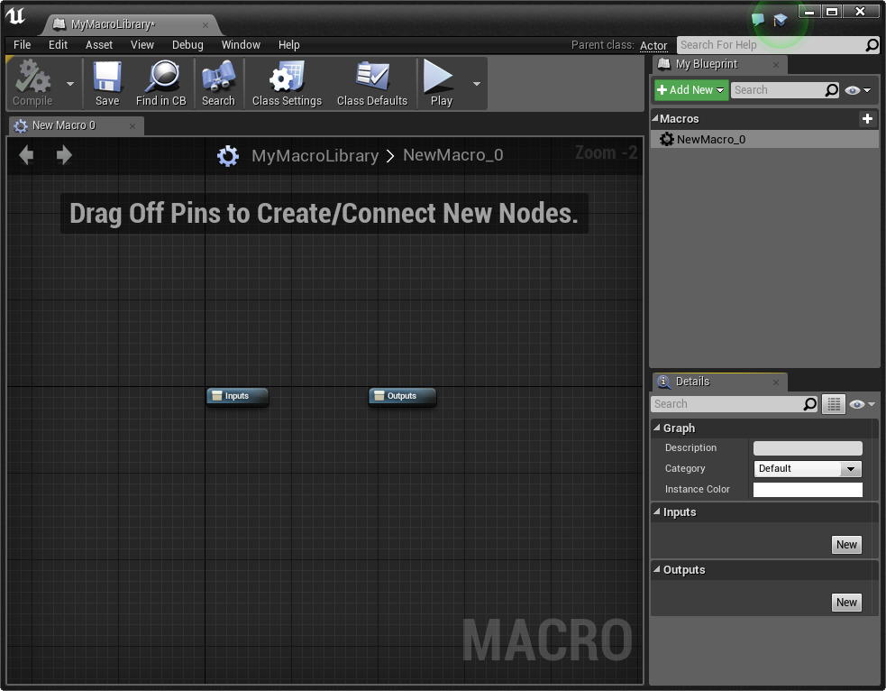Open Play options dropdown arrow

pos(477,84)
